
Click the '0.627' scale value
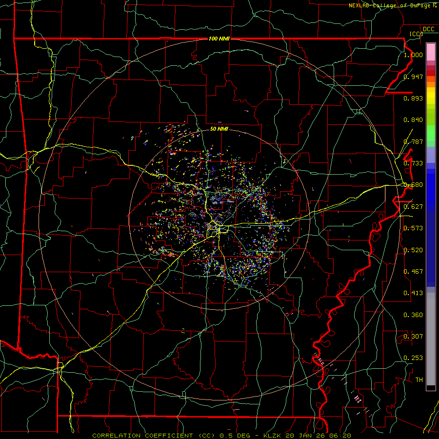(x=413, y=207)
